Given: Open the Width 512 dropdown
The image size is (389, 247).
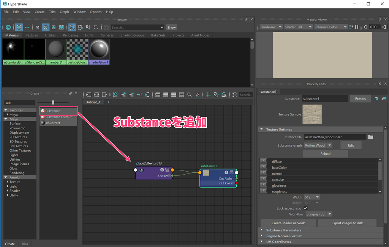Looking at the screenshot, I should [x=312, y=197].
